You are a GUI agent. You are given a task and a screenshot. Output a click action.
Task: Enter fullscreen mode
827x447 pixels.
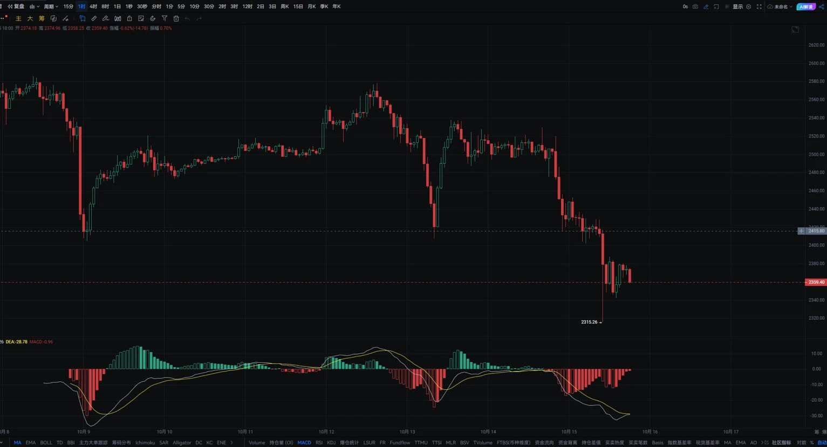759,6
